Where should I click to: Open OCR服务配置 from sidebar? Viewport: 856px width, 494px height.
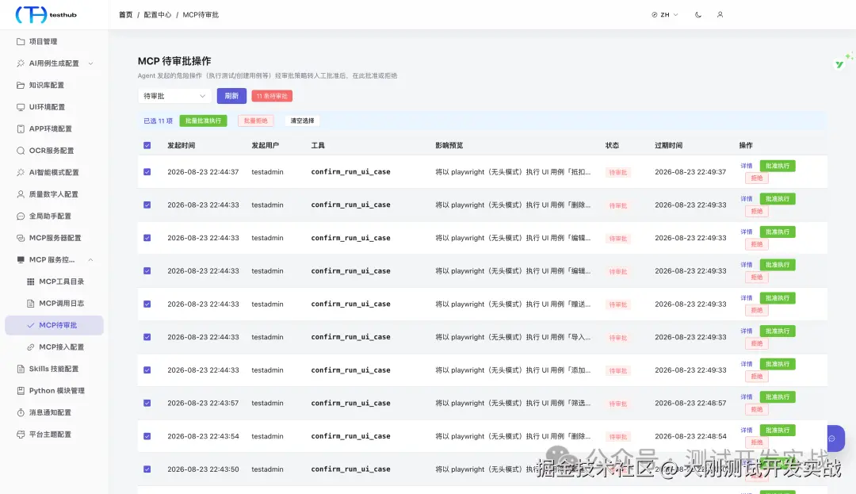coord(52,151)
